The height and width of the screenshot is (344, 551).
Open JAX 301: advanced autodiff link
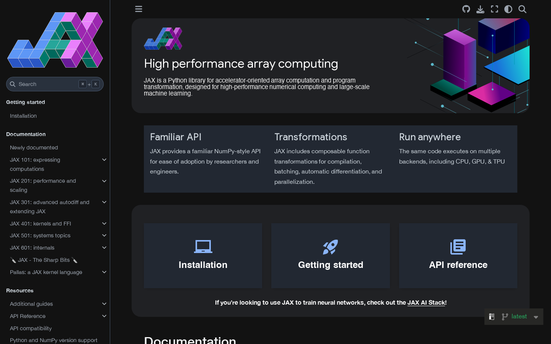50,207
